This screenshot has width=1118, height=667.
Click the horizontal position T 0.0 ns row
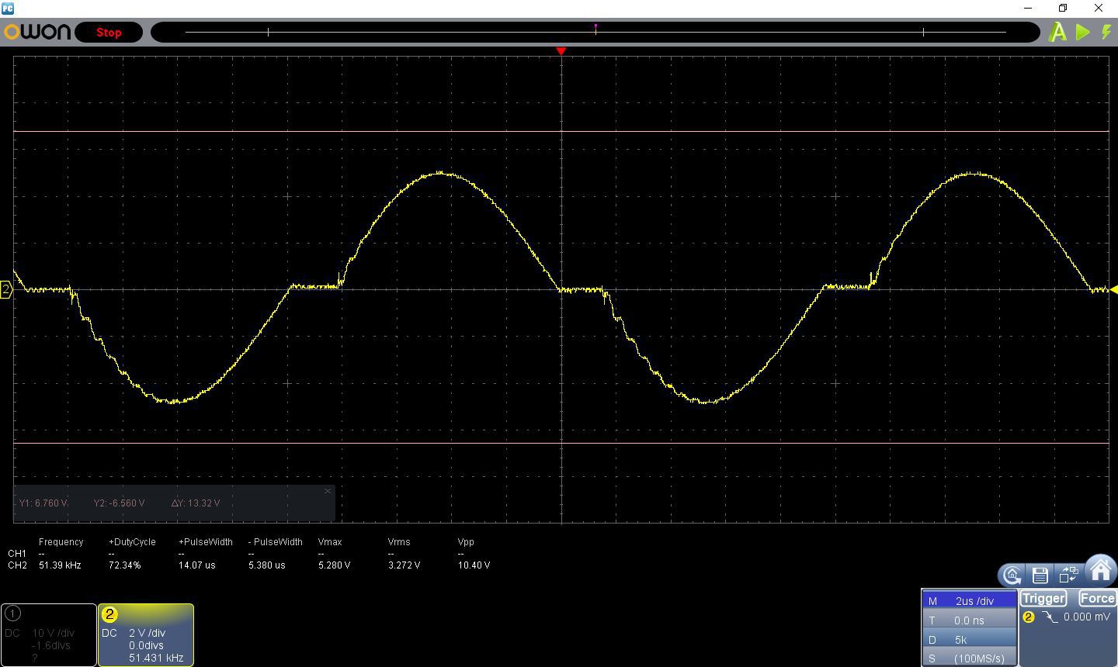tap(969, 620)
